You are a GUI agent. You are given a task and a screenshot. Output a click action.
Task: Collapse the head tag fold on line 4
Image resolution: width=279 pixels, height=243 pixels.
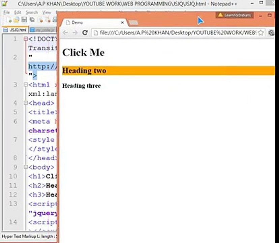[26, 103]
